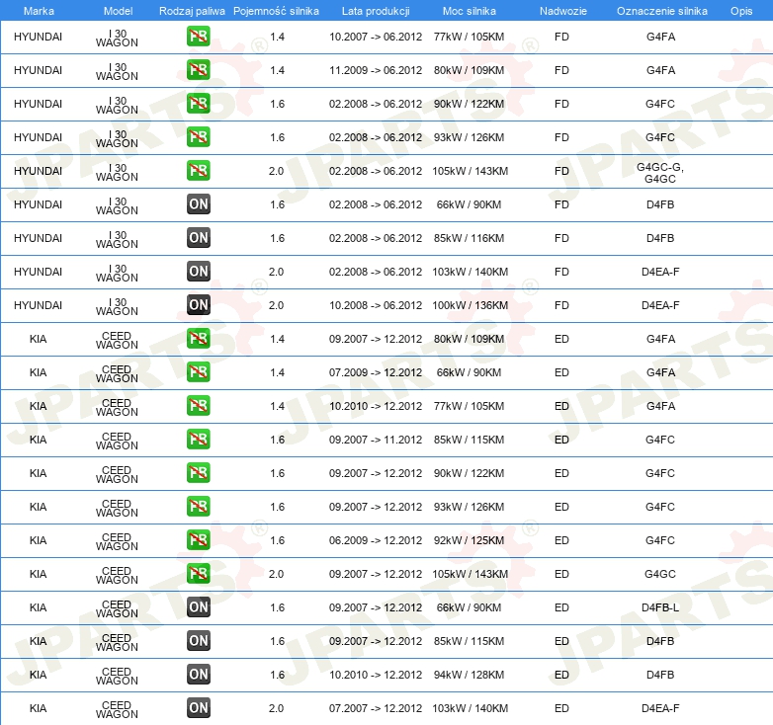The width and height of the screenshot is (773, 725).
Task: Select the power cell '92kW / 125KM'
Action: coord(469,540)
